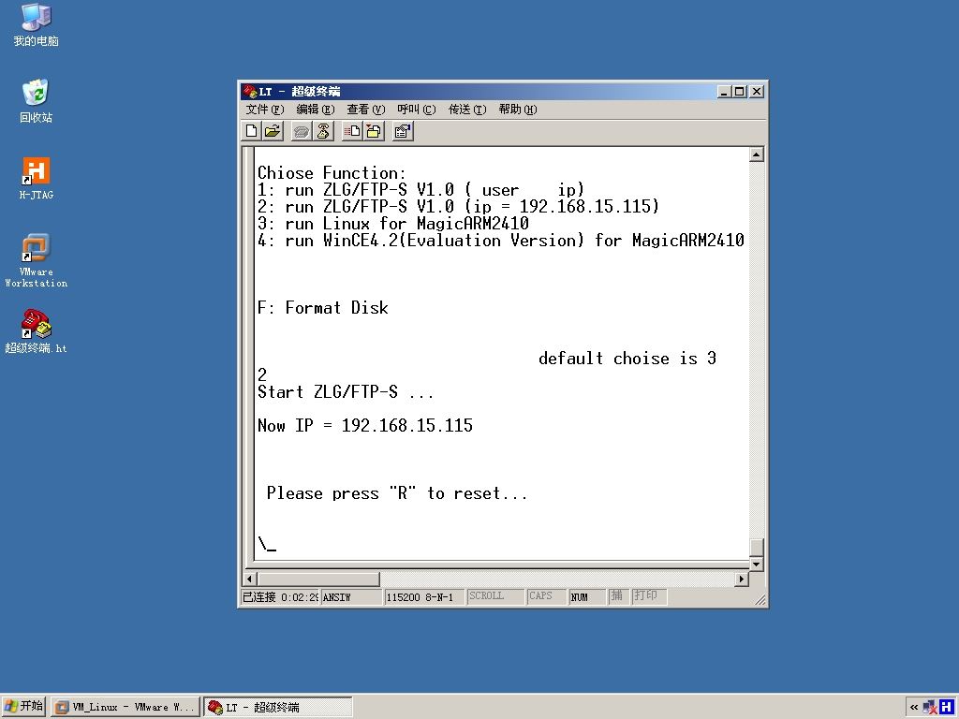Click the Properties toolbar icon

pos(403,131)
